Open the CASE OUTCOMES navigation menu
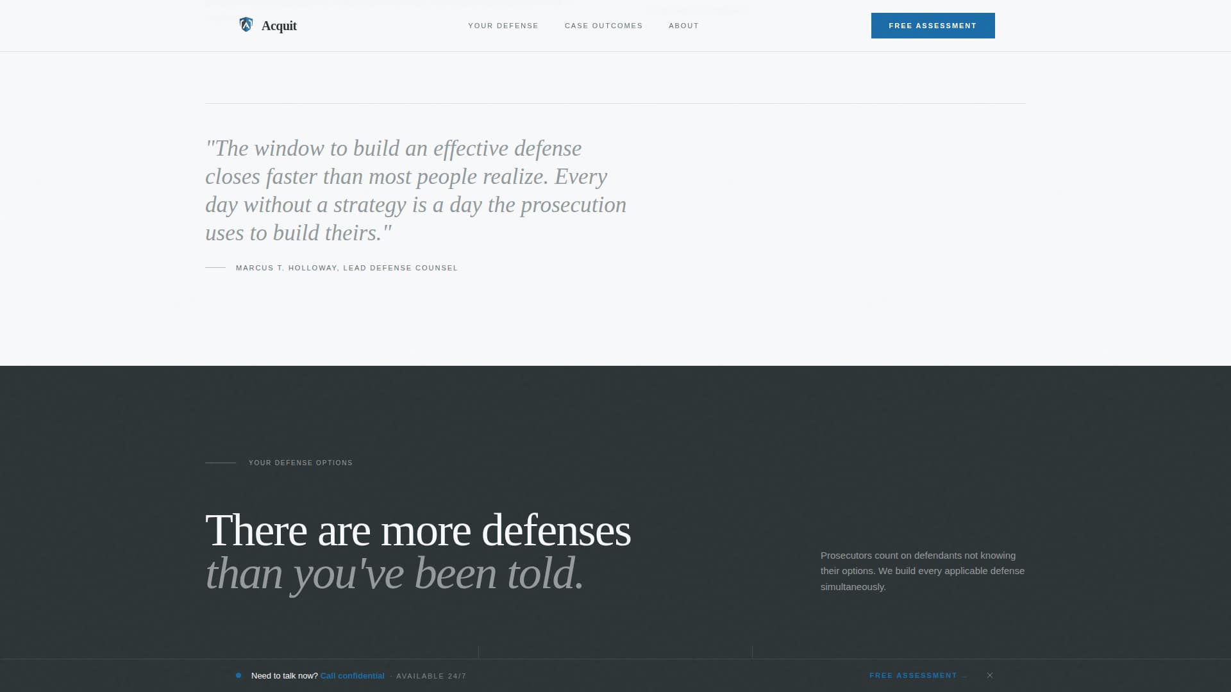This screenshot has height=692, width=1231. click(603, 26)
